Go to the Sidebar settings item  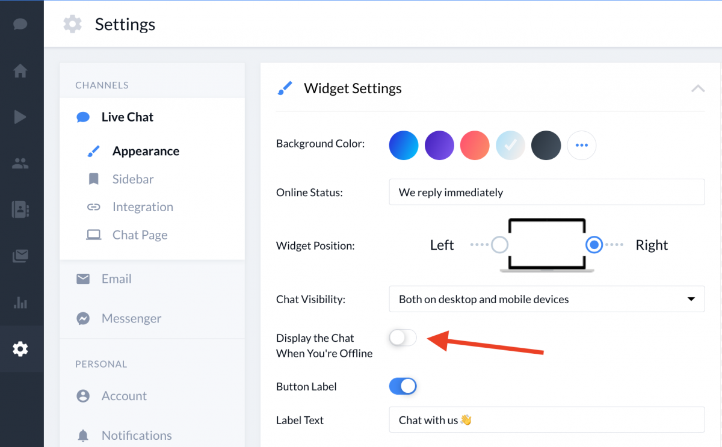pyautogui.click(x=133, y=179)
